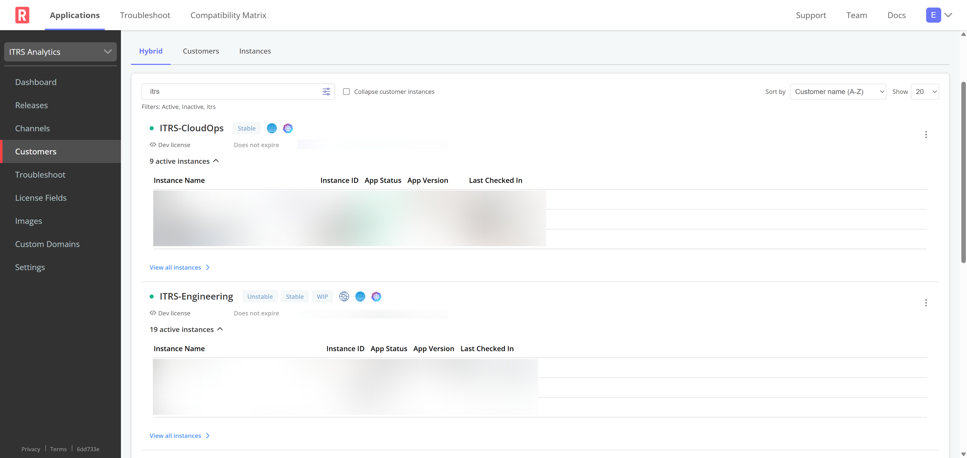This screenshot has height=458, width=967.
Task: Open the ITRS Analytics app selector dropdown
Action: coord(60,52)
